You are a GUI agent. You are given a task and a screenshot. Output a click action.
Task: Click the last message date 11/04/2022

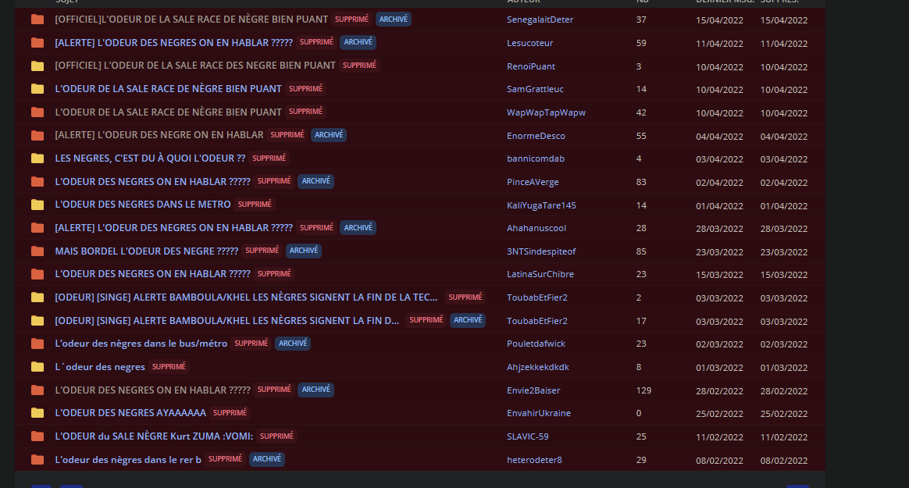(719, 44)
